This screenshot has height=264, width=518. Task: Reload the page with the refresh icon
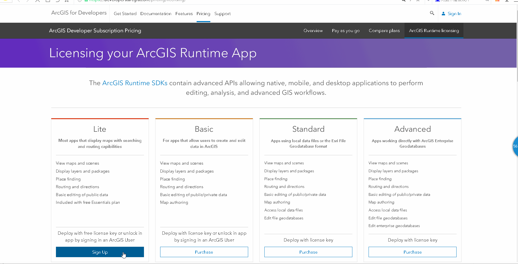click(57, 1)
